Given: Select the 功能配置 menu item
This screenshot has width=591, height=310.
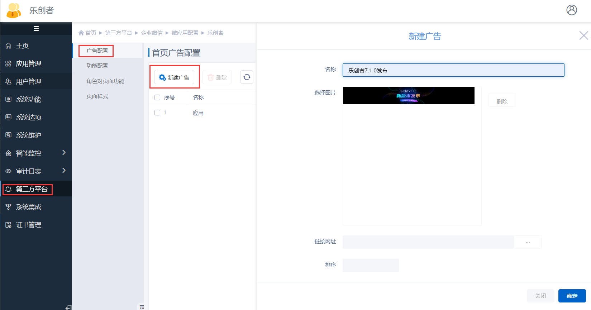Looking at the screenshot, I should coord(97,66).
